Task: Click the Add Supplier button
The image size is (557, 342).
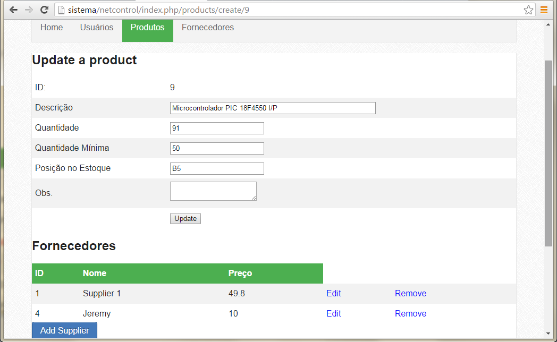Action: (64, 330)
